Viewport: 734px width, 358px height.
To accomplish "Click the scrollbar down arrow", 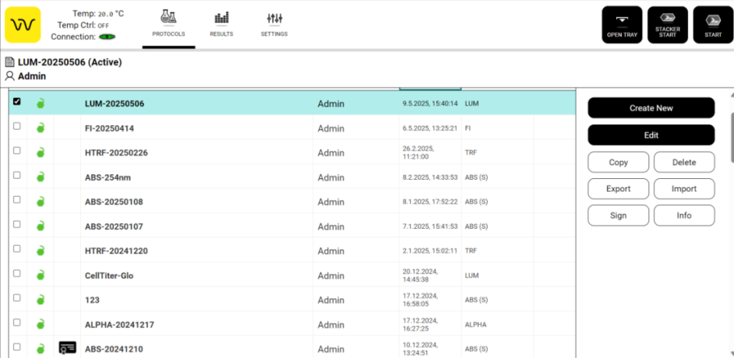I will coord(731,354).
